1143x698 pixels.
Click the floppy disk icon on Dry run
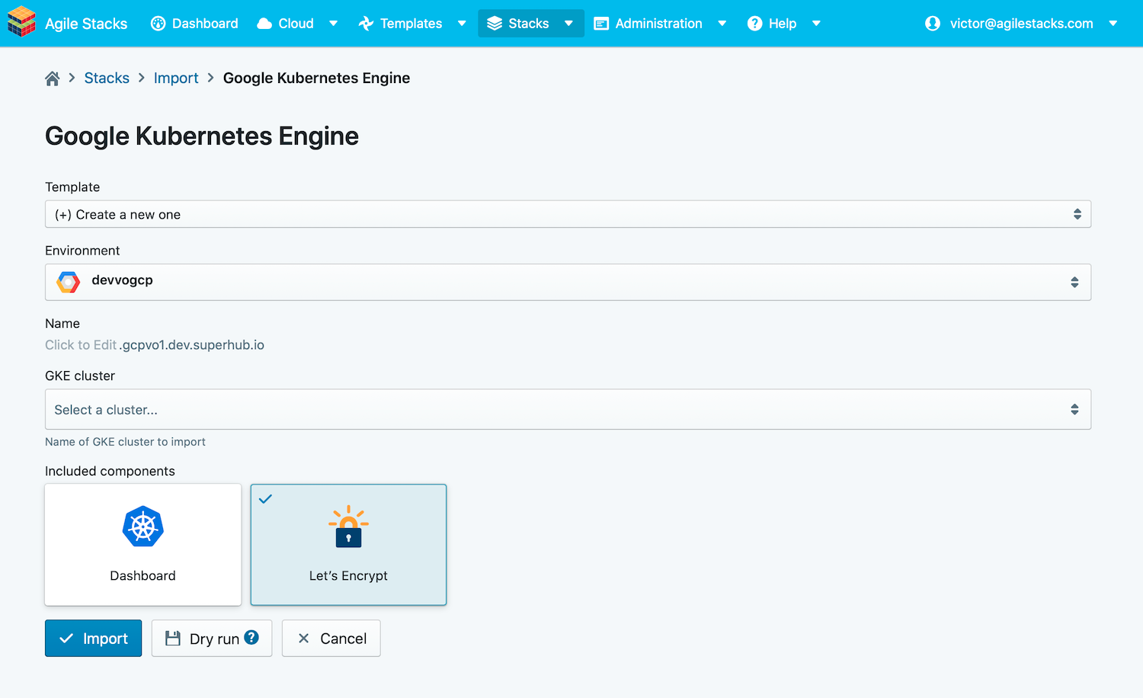[x=173, y=639]
